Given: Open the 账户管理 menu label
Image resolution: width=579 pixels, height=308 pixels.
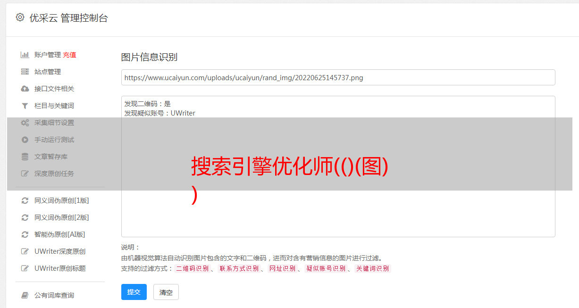Looking at the screenshot, I should (48, 55).
